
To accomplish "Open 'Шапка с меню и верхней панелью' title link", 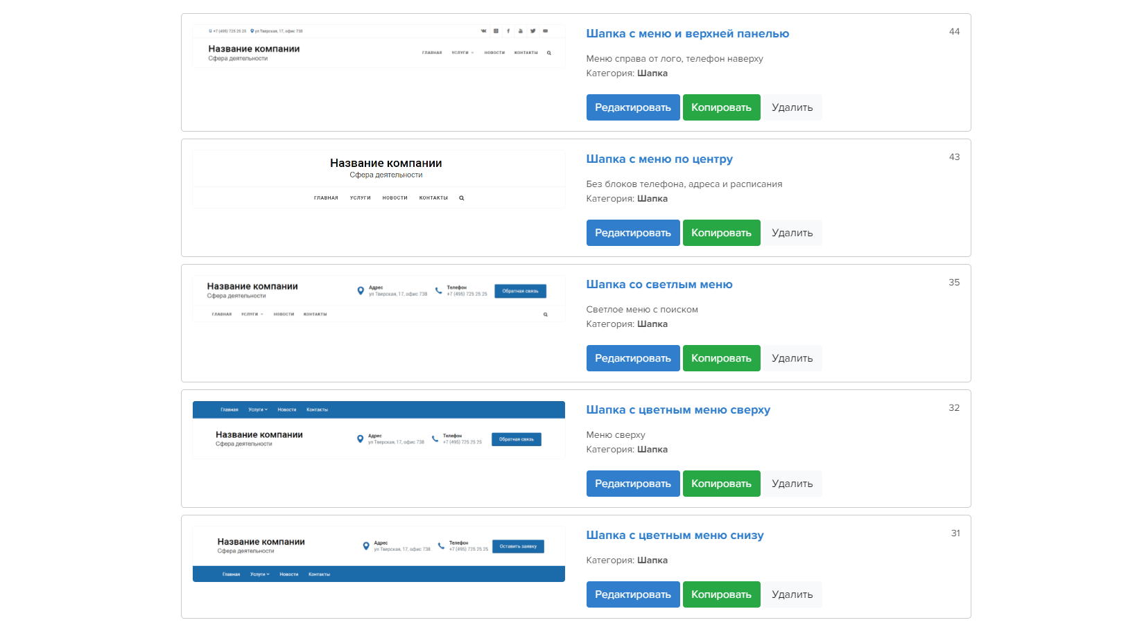I will 688,33.
